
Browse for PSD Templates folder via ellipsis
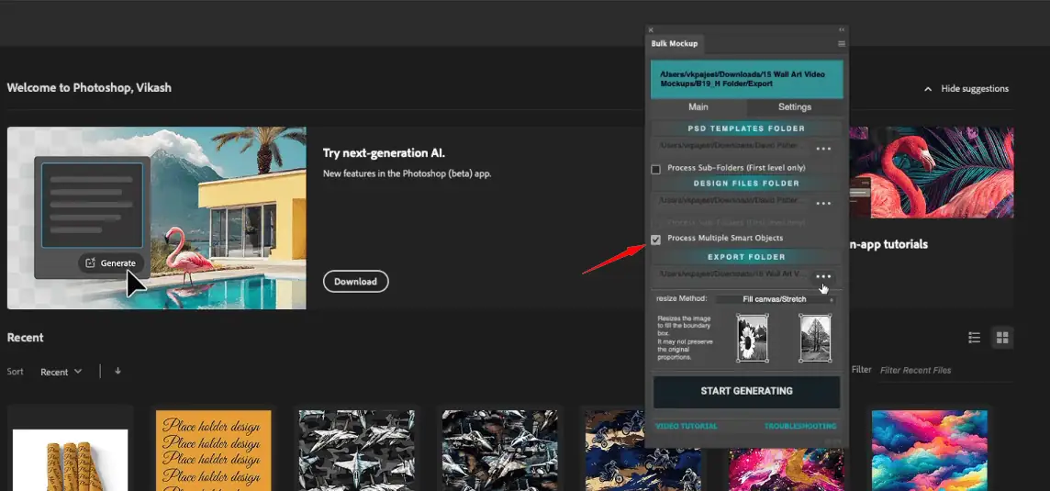[x=823, y=149]
